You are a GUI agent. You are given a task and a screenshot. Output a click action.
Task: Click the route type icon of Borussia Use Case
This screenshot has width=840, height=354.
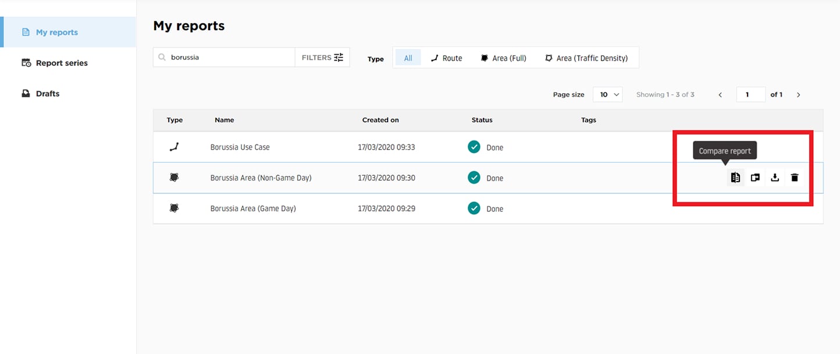(174, 147)
